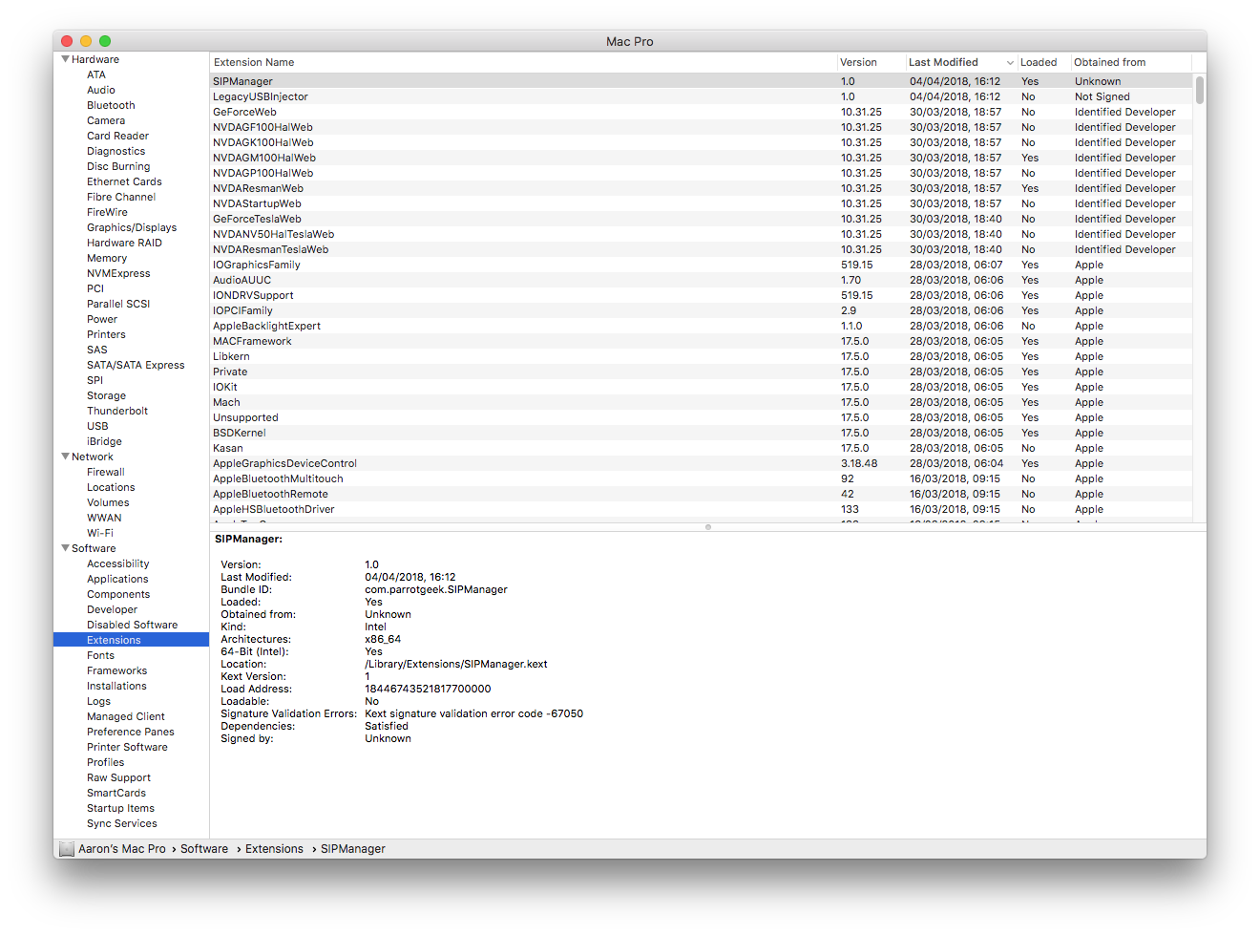1260x935 pixels.
Task: Show Startup Items information
Action: (x=120, y=808)
